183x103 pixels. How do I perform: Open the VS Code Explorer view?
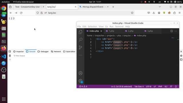coord(80,32)
